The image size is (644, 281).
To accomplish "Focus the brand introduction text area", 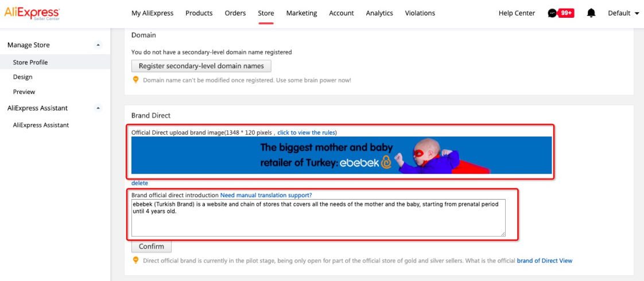I will [x=319, y=218].
